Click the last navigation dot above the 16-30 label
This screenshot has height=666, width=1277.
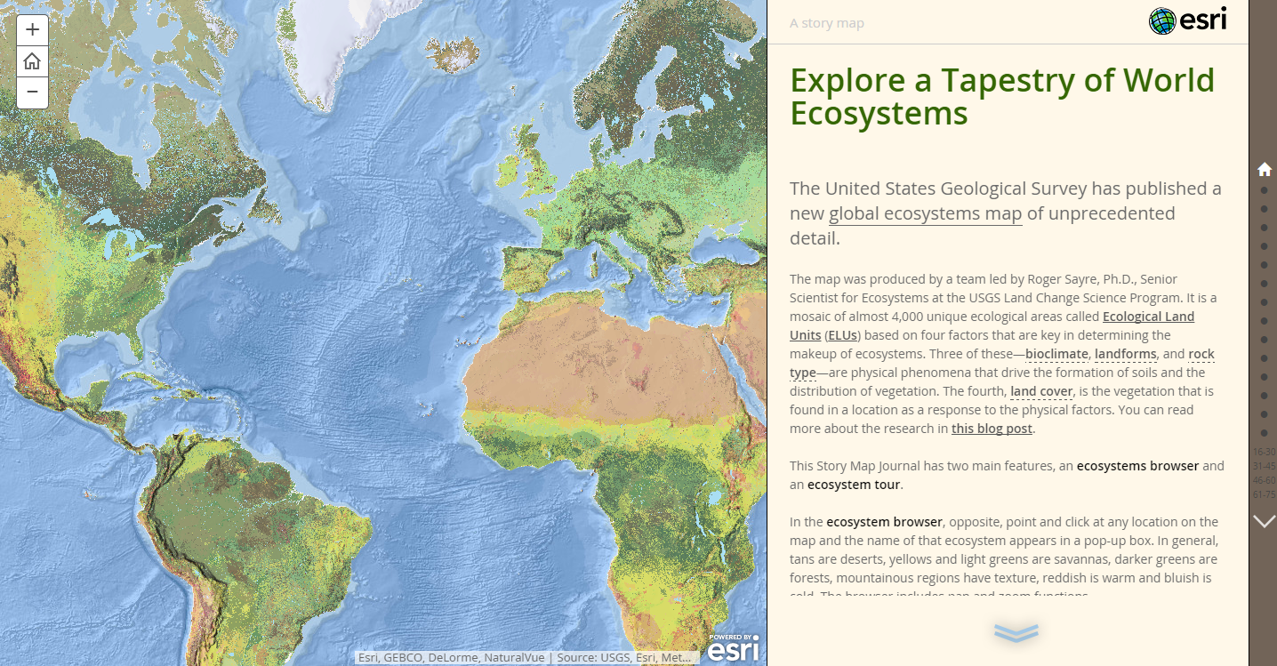point(1265,433)
